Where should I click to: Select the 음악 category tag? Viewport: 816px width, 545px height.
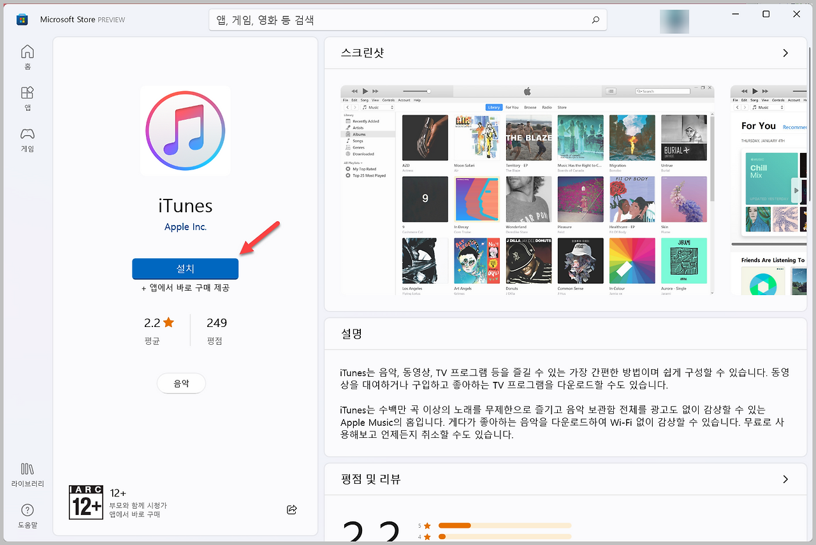point(182,384)
